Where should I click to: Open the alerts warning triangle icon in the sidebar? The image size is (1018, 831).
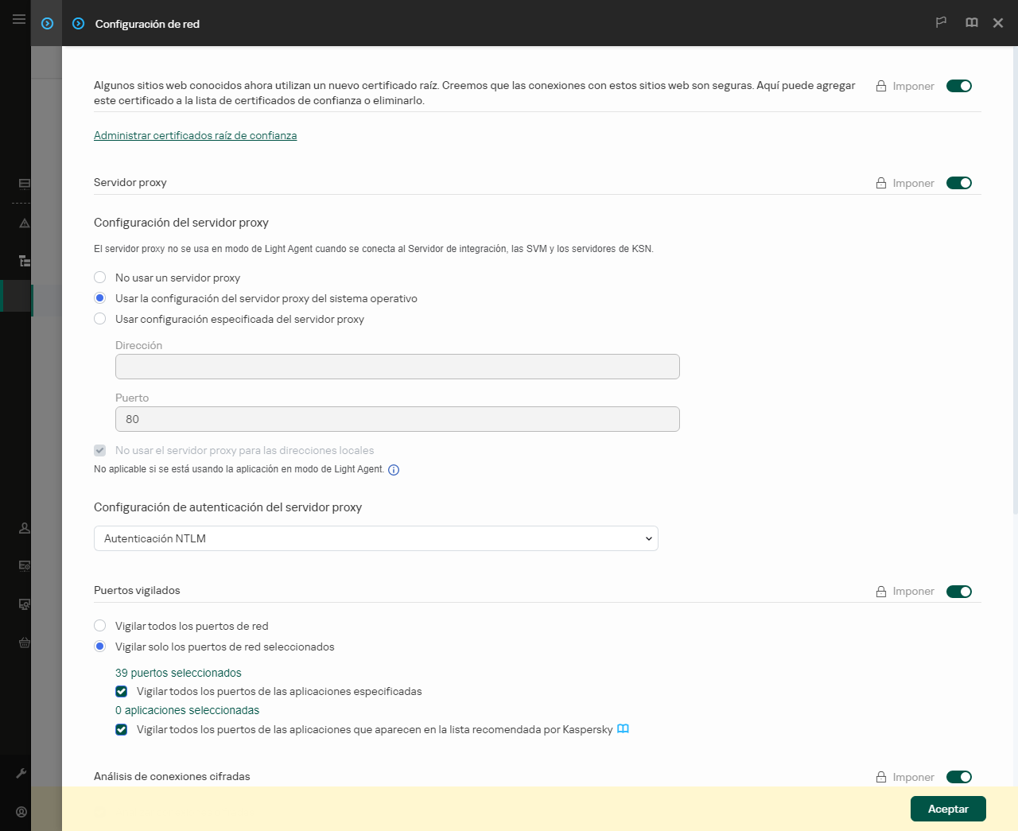[x=23, y=223]
